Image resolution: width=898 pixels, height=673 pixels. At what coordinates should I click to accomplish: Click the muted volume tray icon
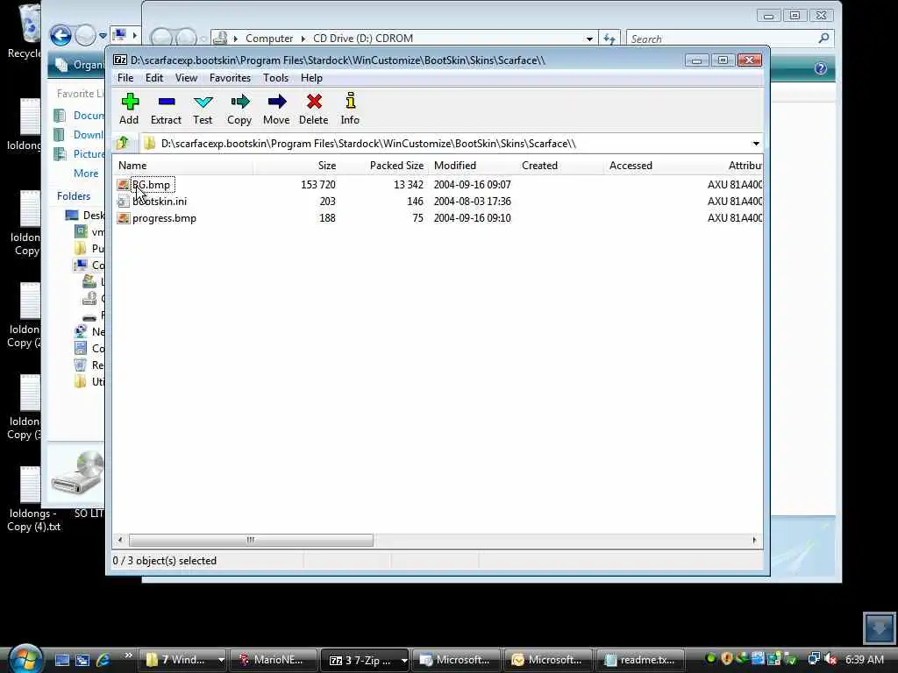click(x=830, y=659)
